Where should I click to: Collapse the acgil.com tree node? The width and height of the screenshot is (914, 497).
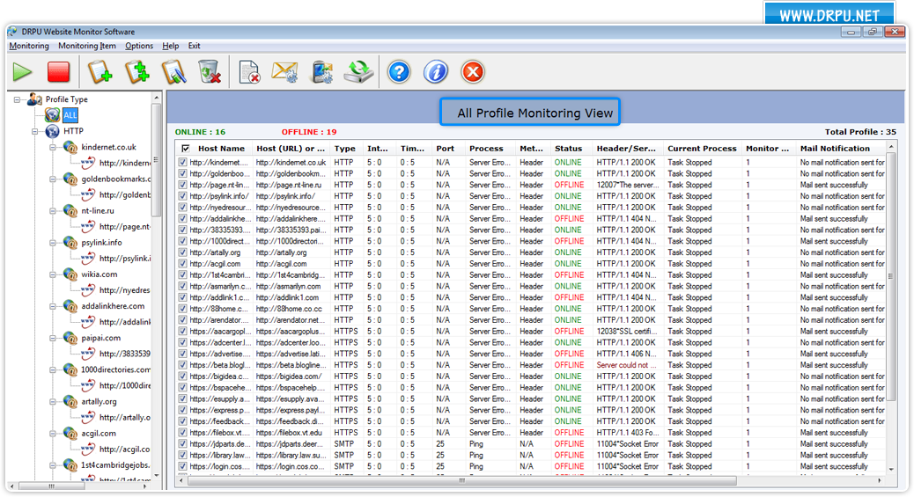pos(53,434)
